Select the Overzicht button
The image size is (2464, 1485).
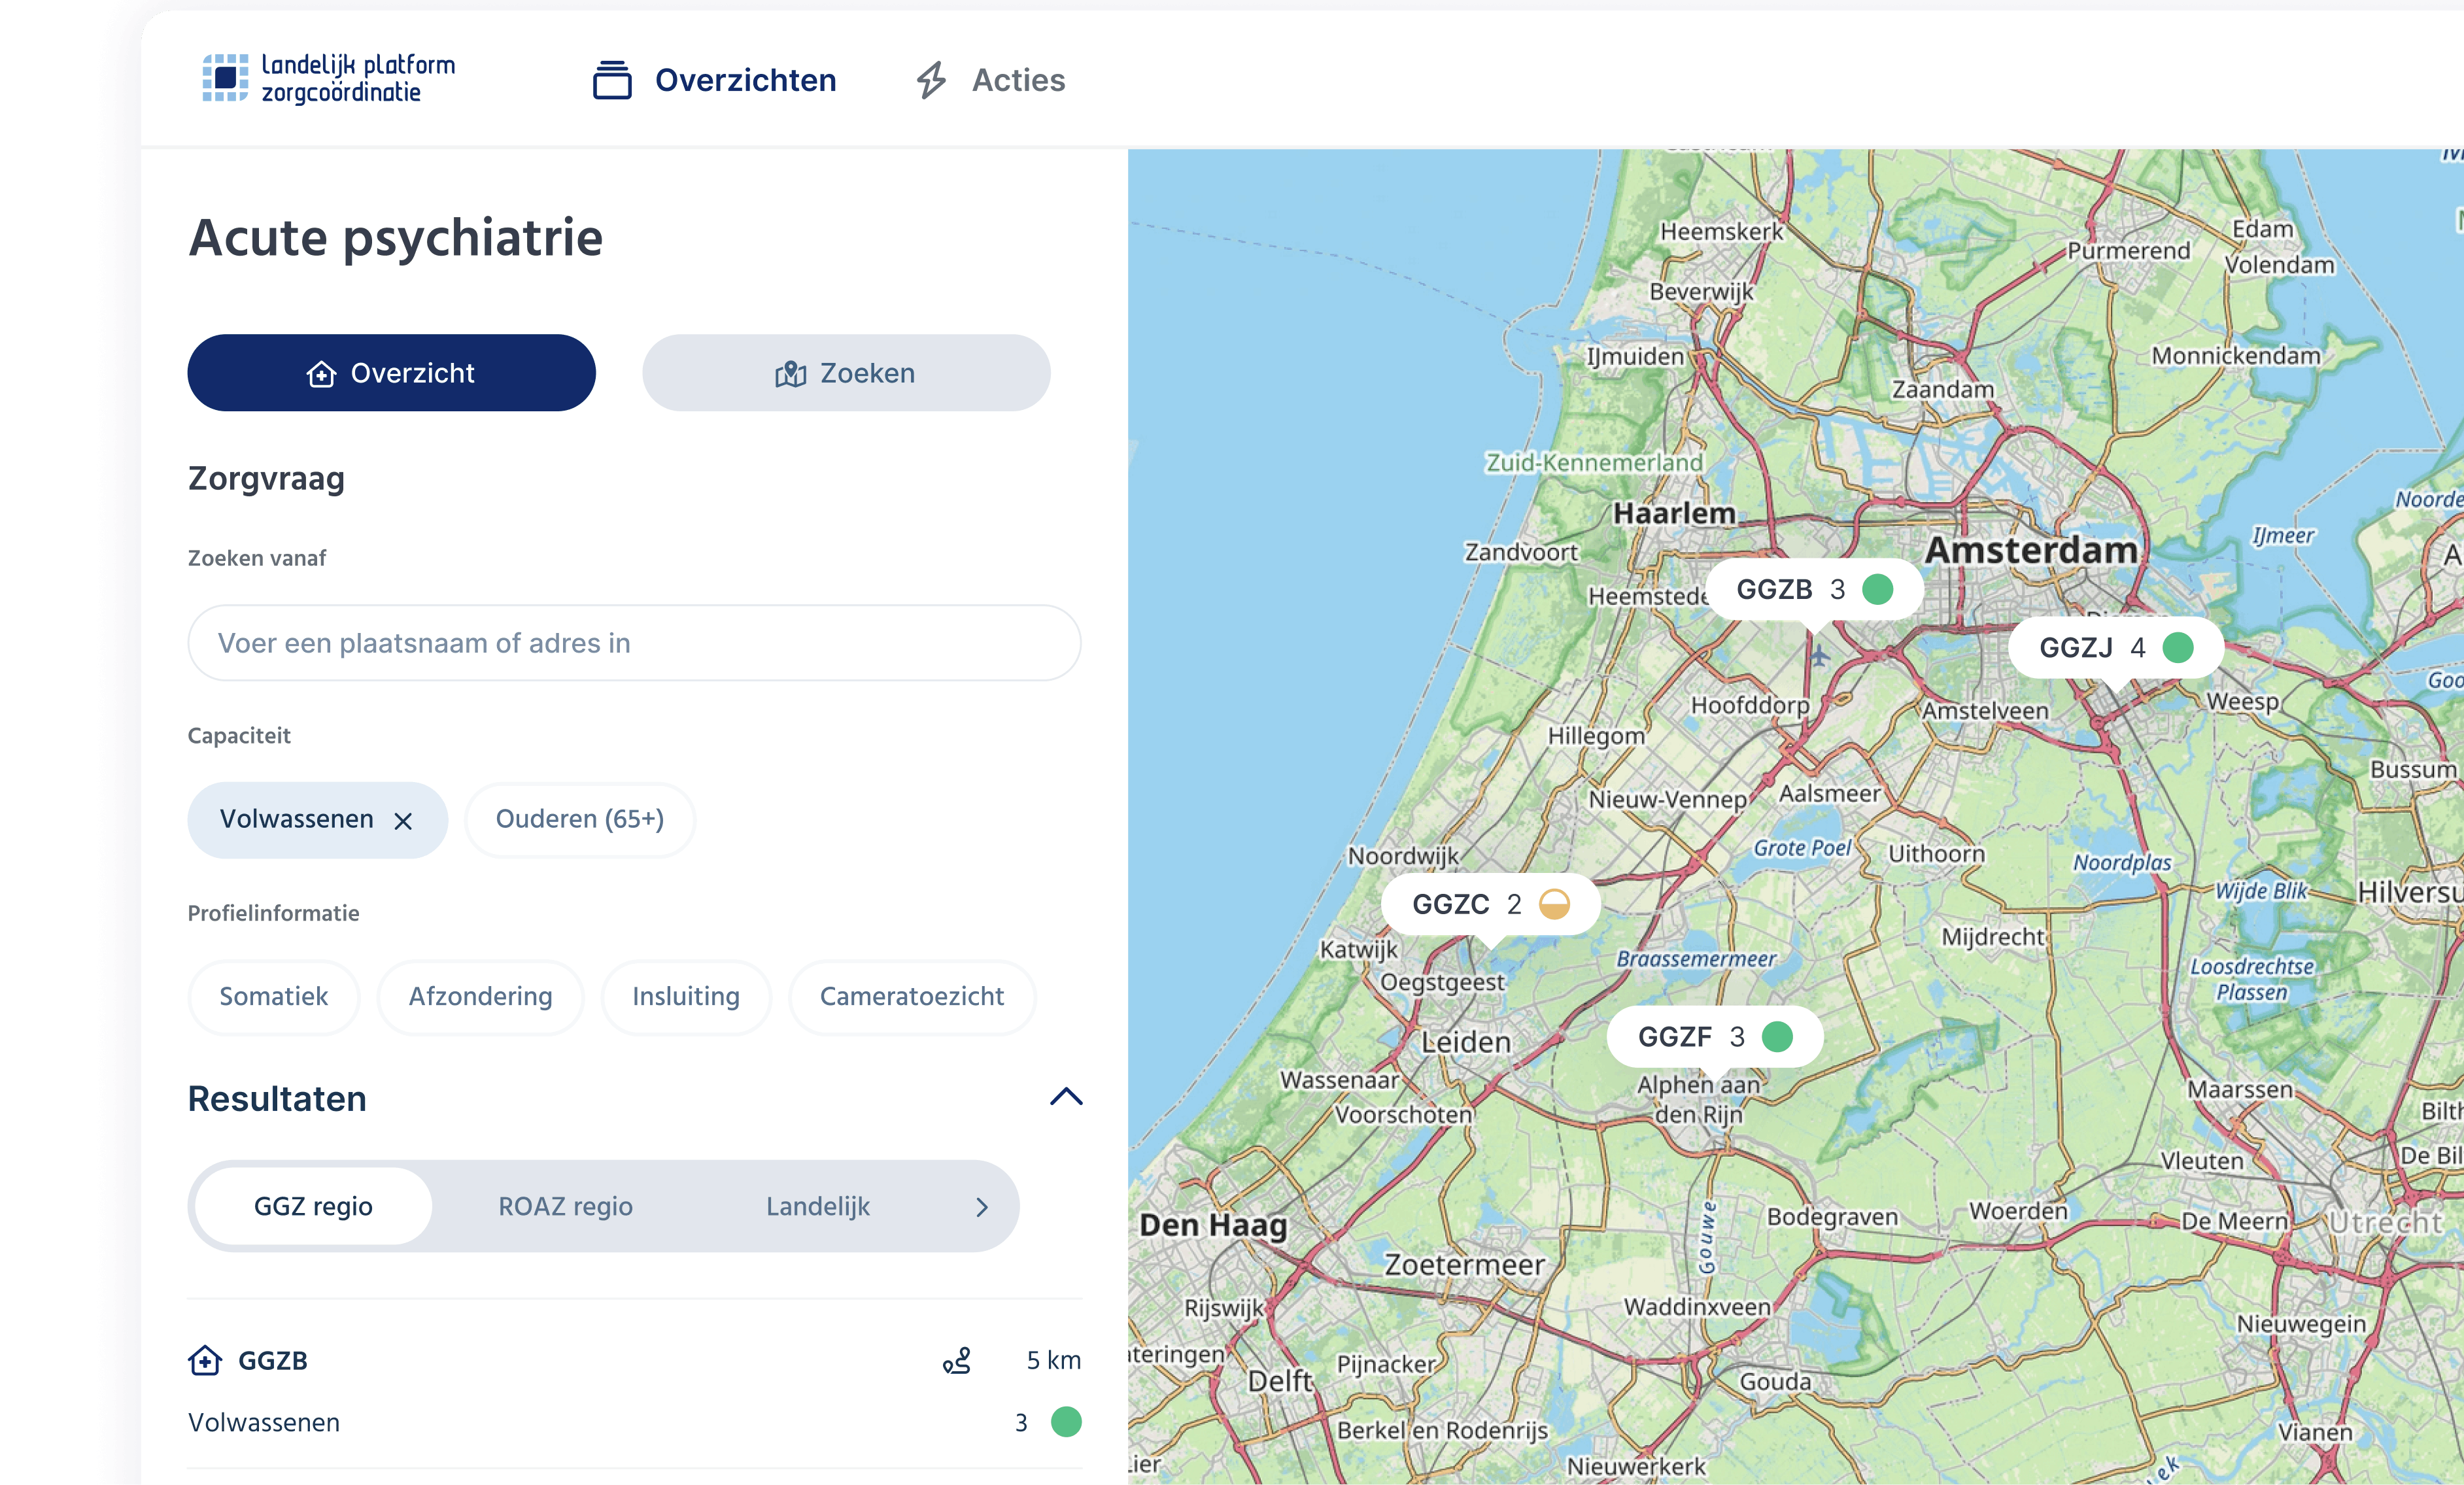[x=391, y=373]
